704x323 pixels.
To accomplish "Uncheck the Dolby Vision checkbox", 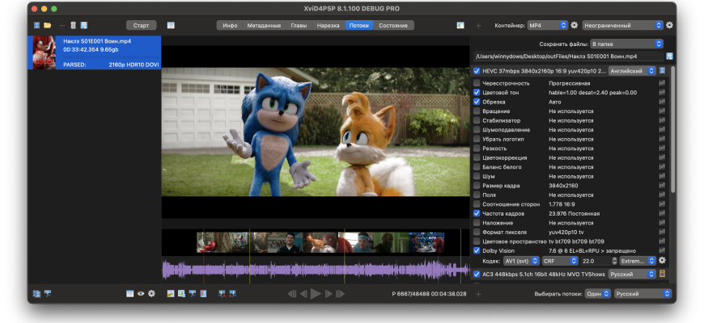I will click(477, 251).
